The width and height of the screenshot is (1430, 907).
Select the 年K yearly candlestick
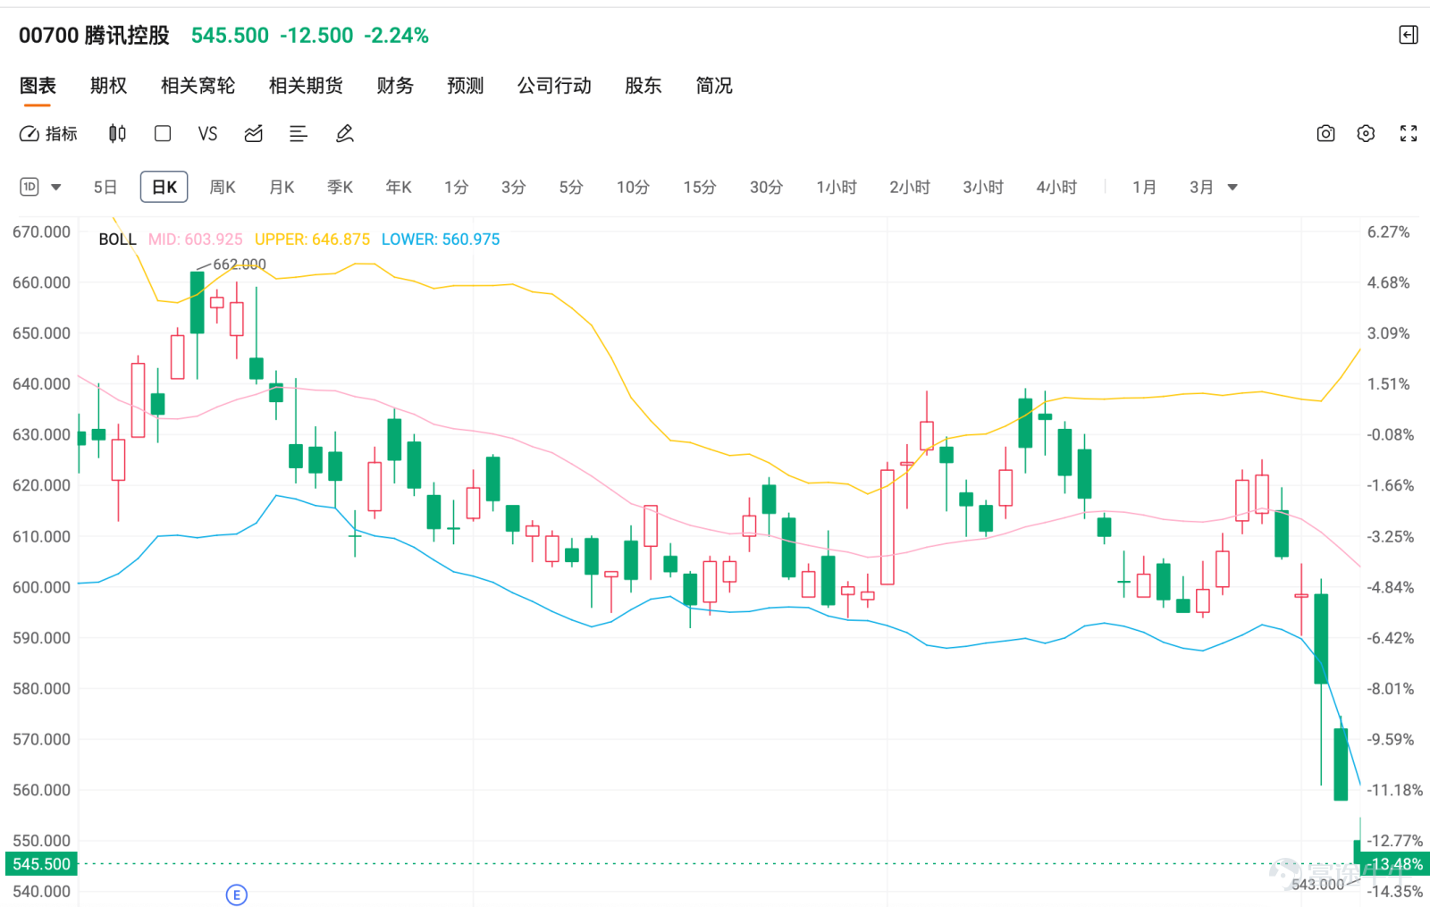[x=399, y=188]
